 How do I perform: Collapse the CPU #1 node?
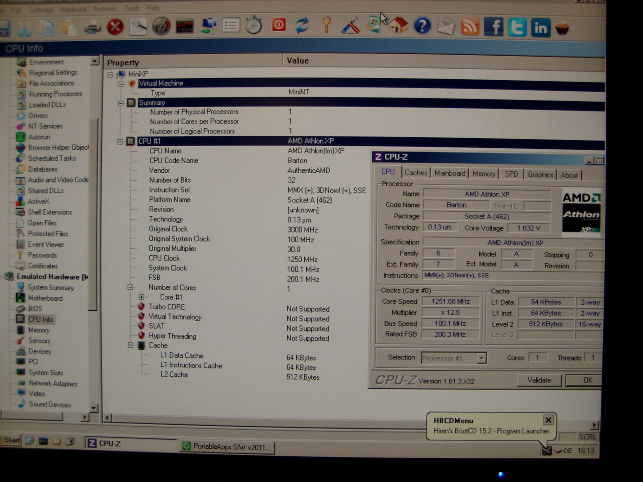click(x=120, y=142)
